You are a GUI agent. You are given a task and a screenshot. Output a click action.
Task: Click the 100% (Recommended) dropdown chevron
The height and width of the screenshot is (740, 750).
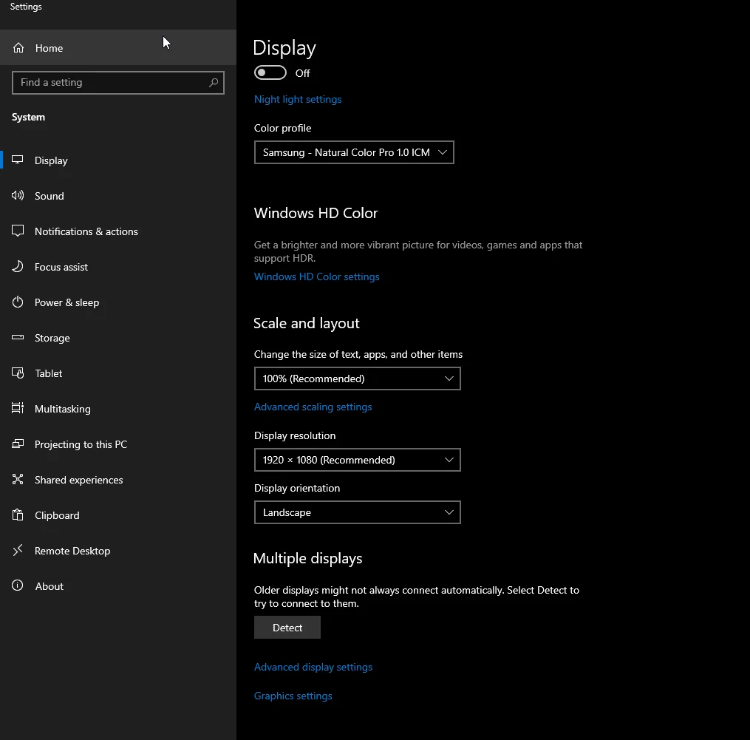[x=449, y=379]
